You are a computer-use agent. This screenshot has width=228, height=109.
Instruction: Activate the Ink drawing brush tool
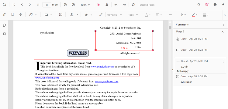pyautogui.click(x=101, y=14)
